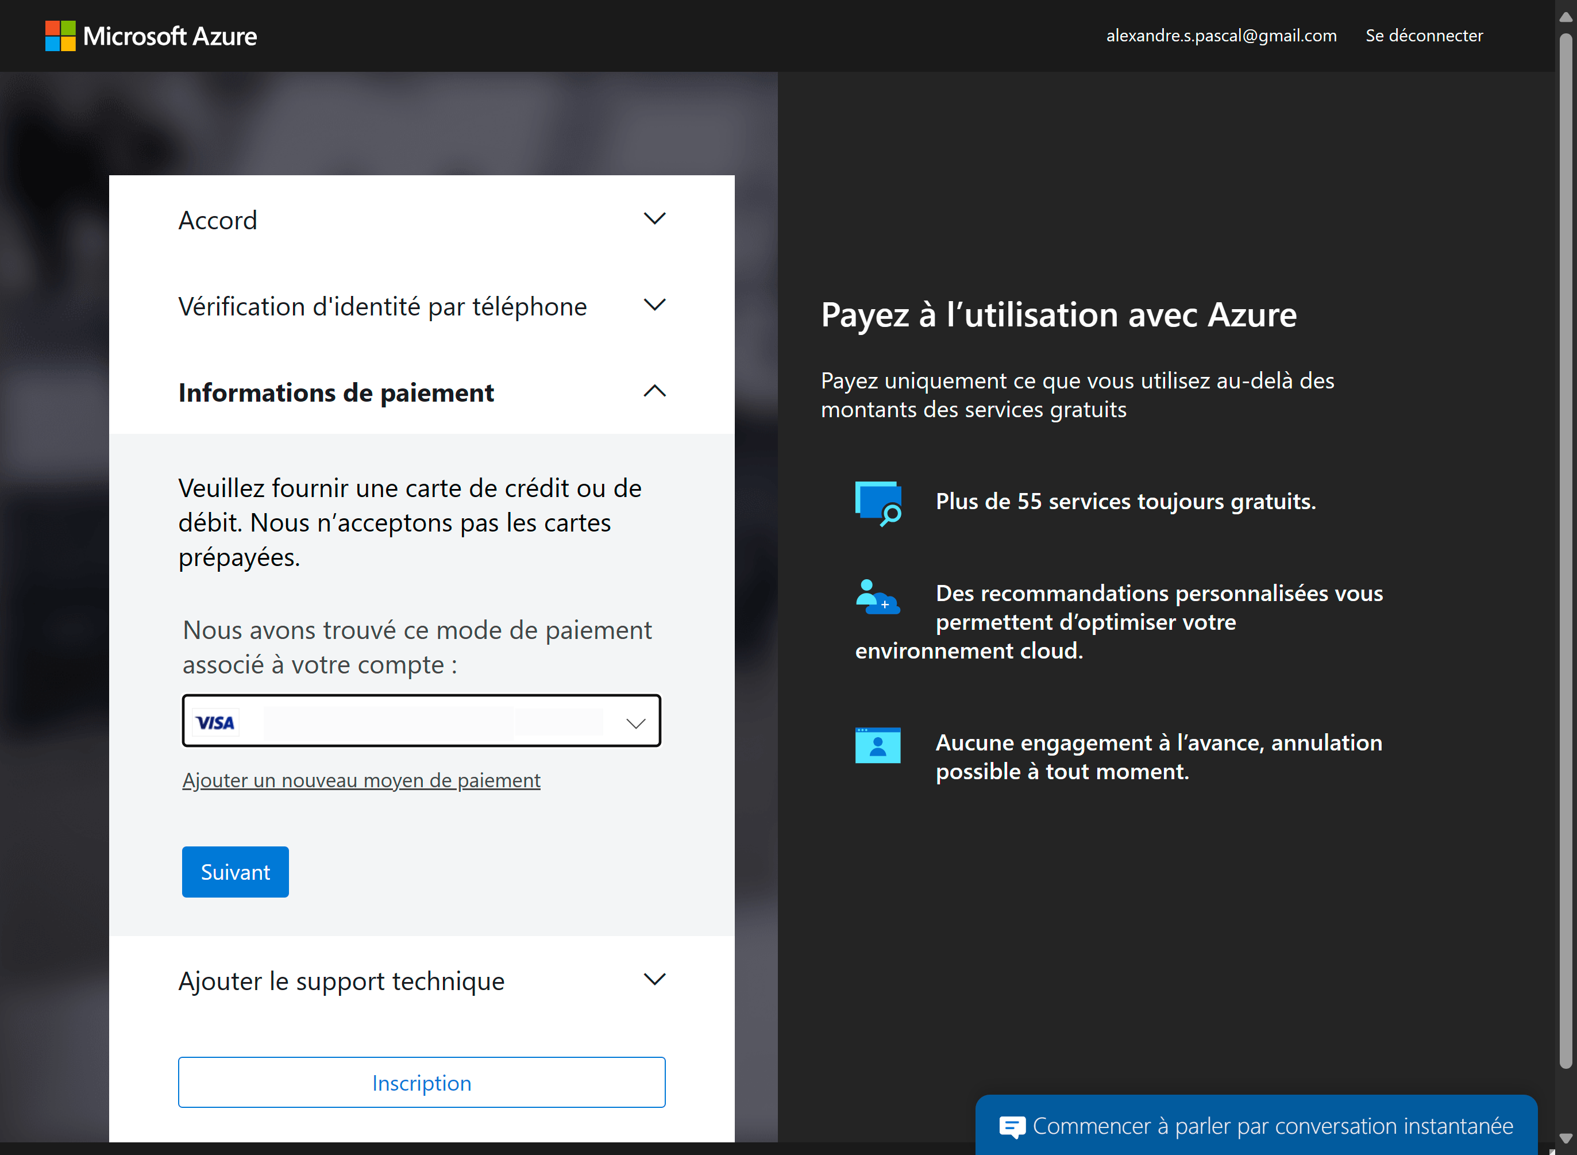Viewport: 1577px width, 1155px height.
Task: Click "Plus de 55 services toujours gratuits."
Action: pos(1125,501)
